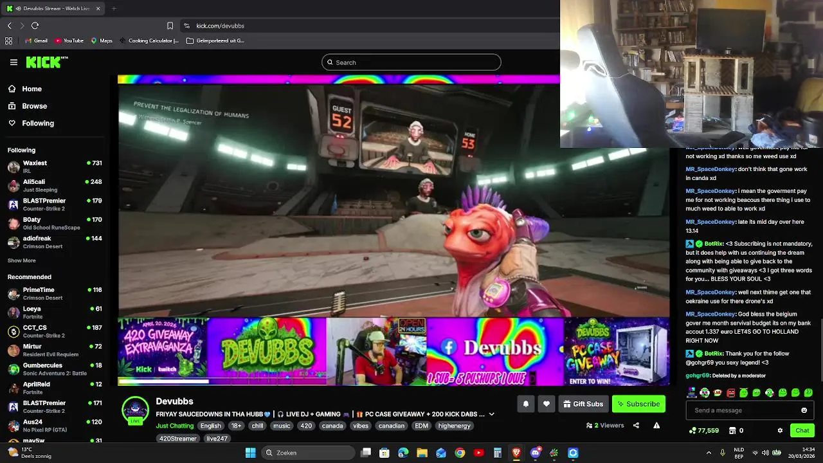Click the red angry emote in chat
Viewport: 823px width, 463px height.
pos(730,392)
